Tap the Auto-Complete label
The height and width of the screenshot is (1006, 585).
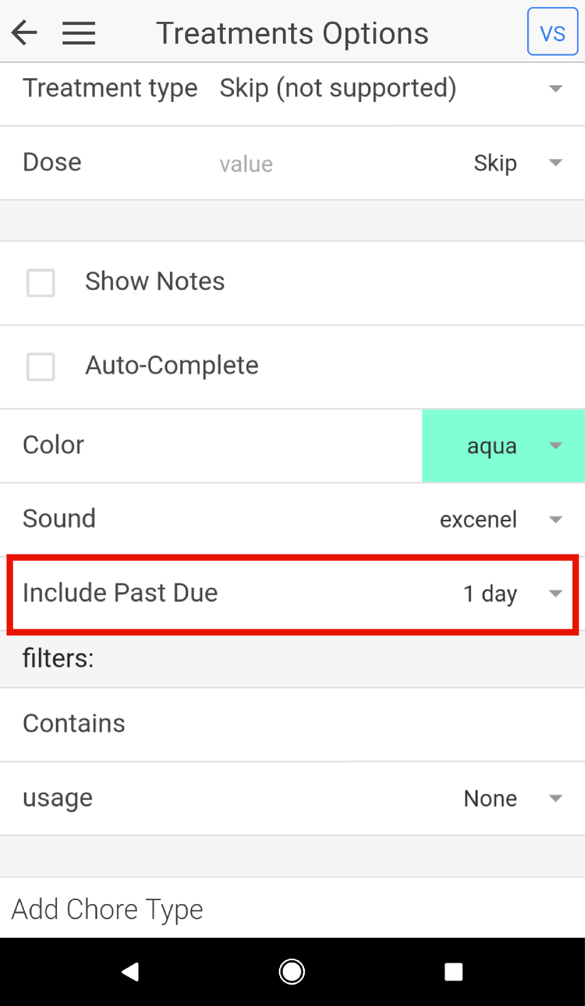[172, 365]
